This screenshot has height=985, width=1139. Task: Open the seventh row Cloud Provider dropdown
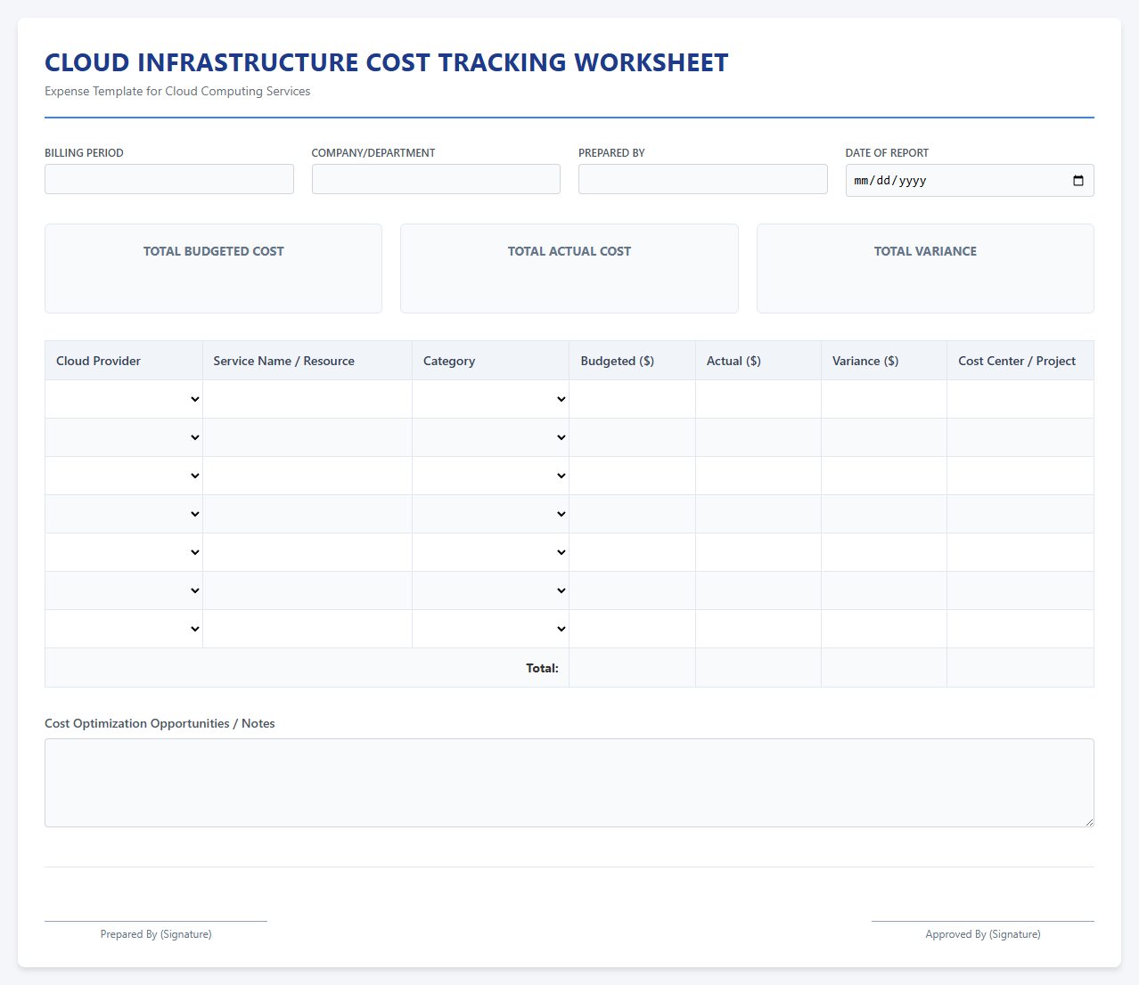[124, 629]
